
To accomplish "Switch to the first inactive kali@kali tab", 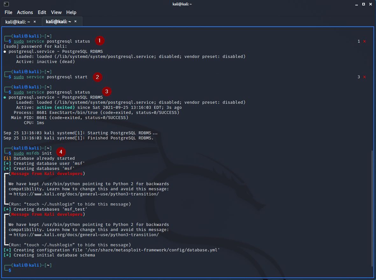I will click(18, 22).
